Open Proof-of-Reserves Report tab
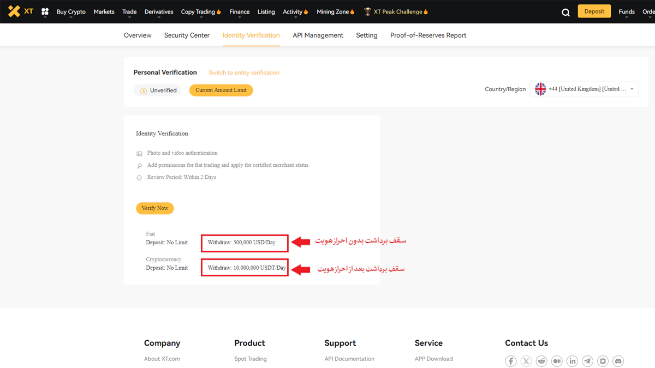 click(x=428, y=35)
